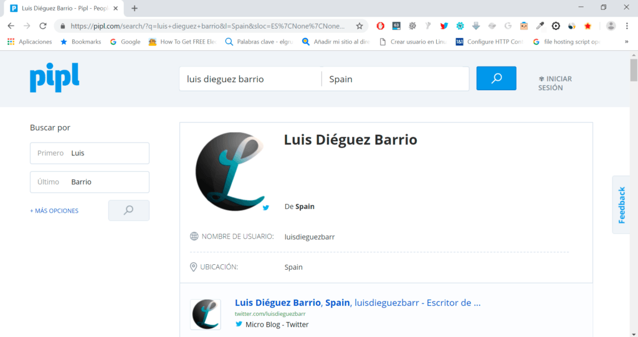Open 'file hosting script op' bookmark
The height and width of the screenshot is (337, 638).
coord(567,42)
